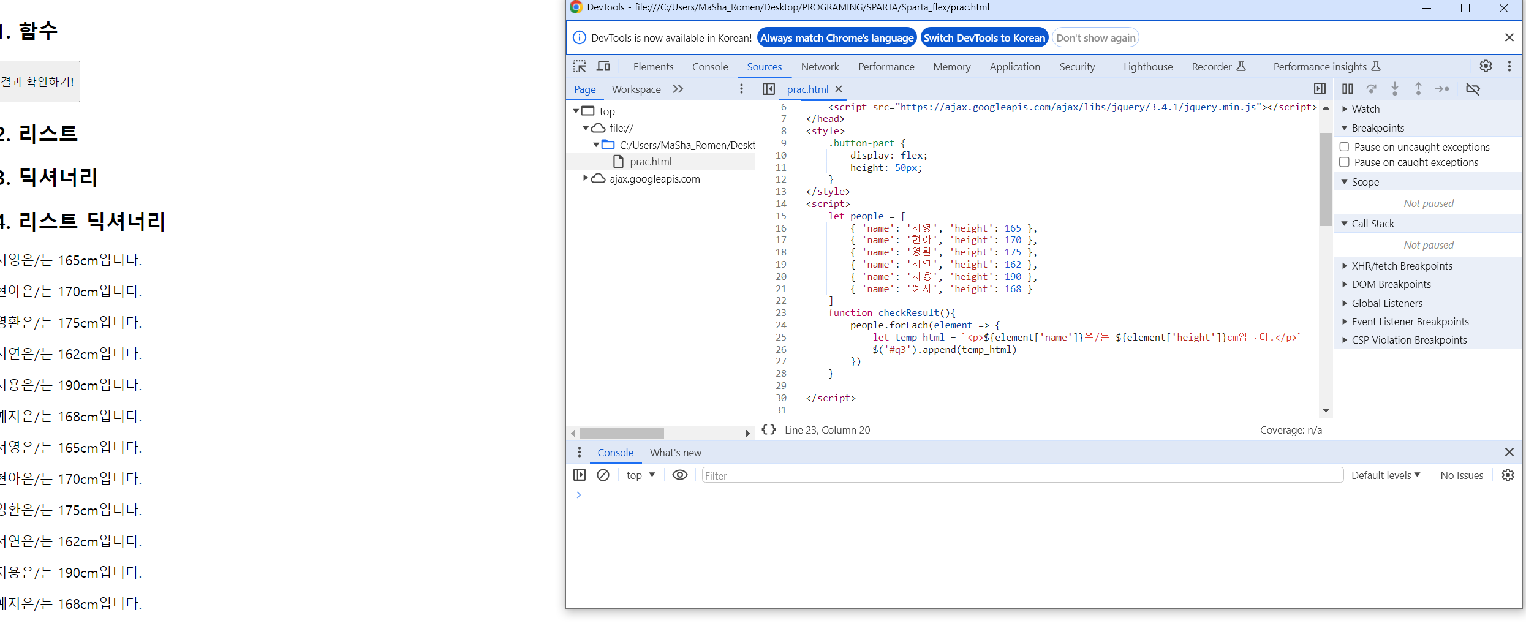Switch to the Elements tab
Image resolution: width=1526 pixels, height=626 pixels.
[653, 67]
